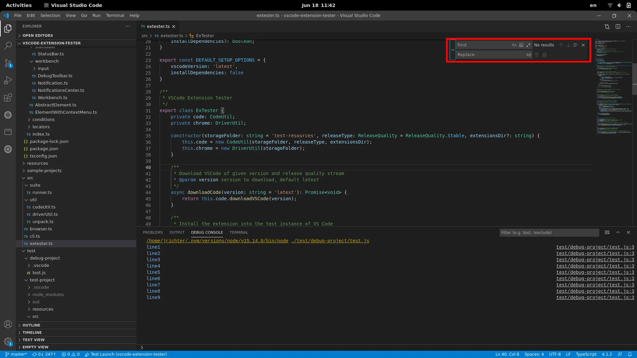
Task: Open the Source Control view
Action: [8, 63]
